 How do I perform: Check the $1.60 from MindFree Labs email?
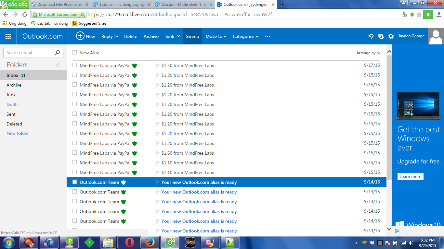[75, 153]
